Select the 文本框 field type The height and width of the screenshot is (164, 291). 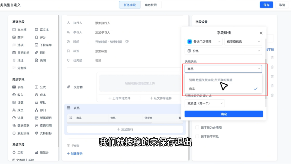pos(19,30)
